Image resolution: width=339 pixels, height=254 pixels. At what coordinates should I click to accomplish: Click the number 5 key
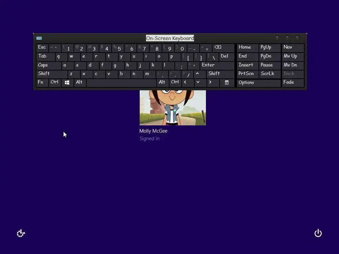tap(118, 48)
